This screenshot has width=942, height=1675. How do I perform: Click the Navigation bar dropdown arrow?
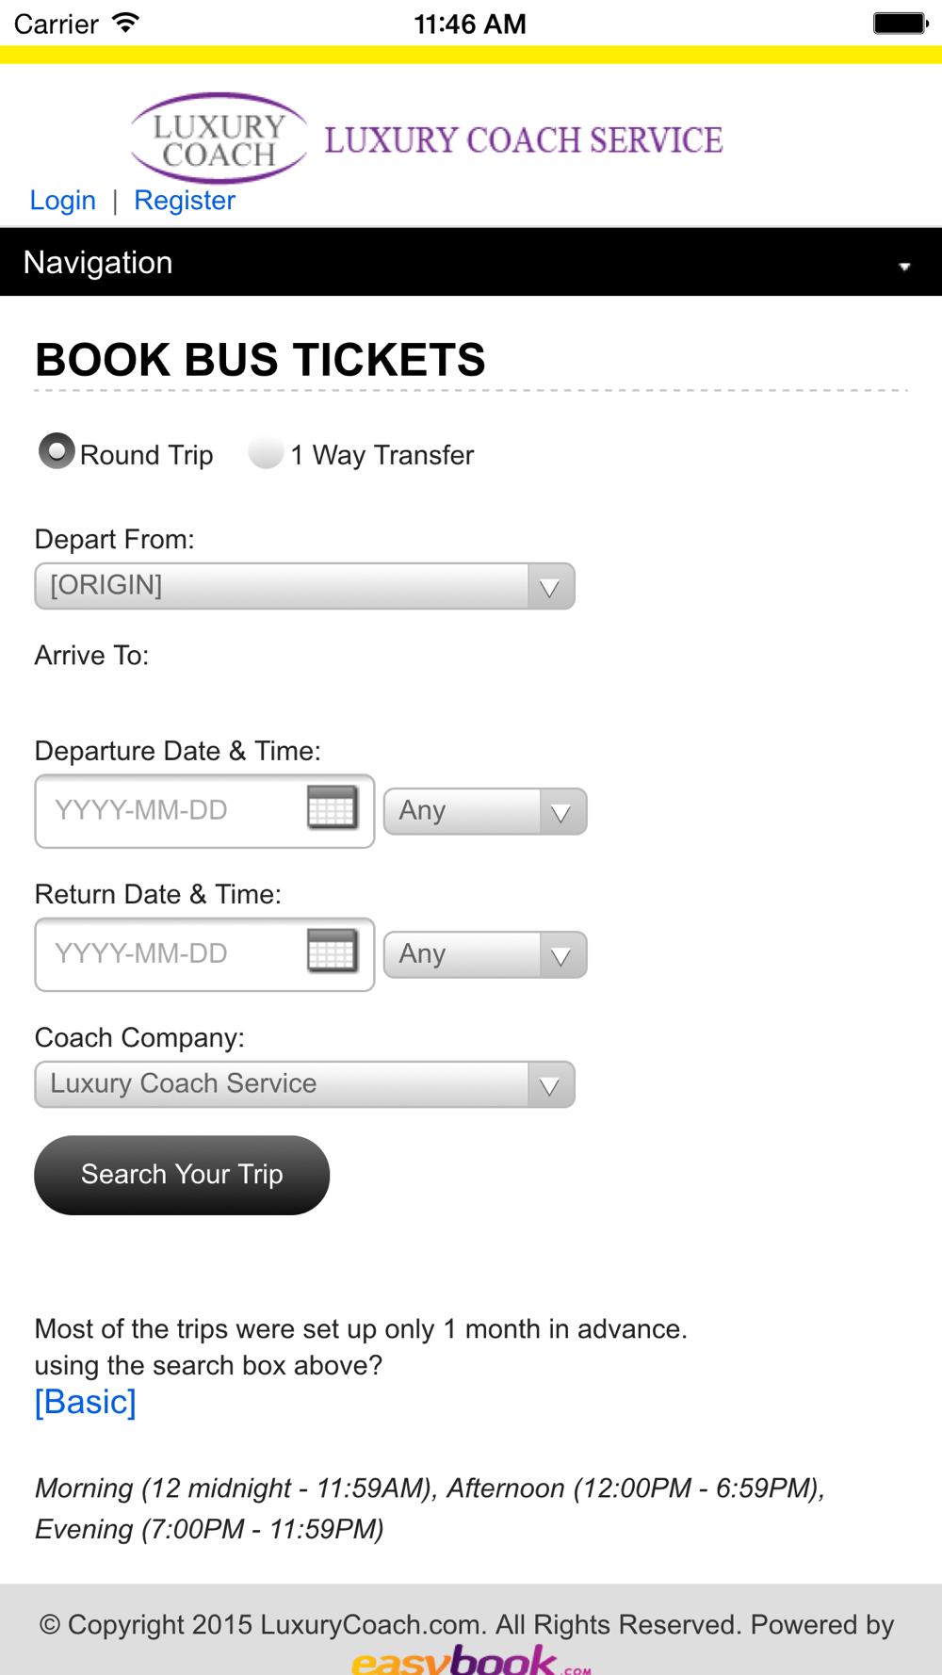pyautogui.click(x=904, y=267)
